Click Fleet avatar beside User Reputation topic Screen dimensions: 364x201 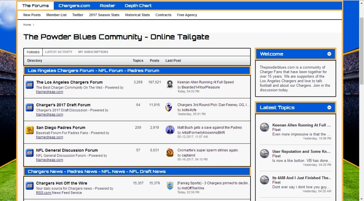click(264, 153)
